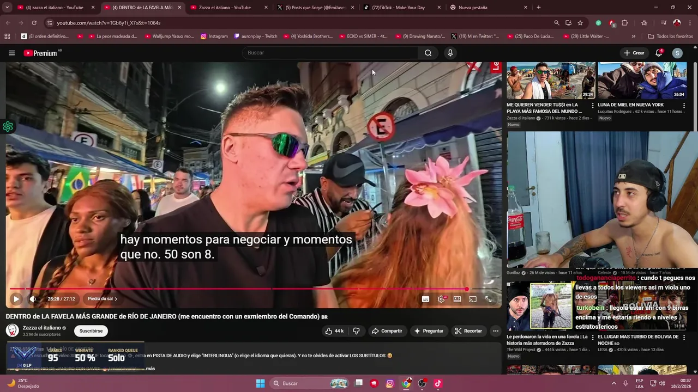Click the Compartir share button
The height and width of the screenshot is (392, 698).
click(387, 331)
